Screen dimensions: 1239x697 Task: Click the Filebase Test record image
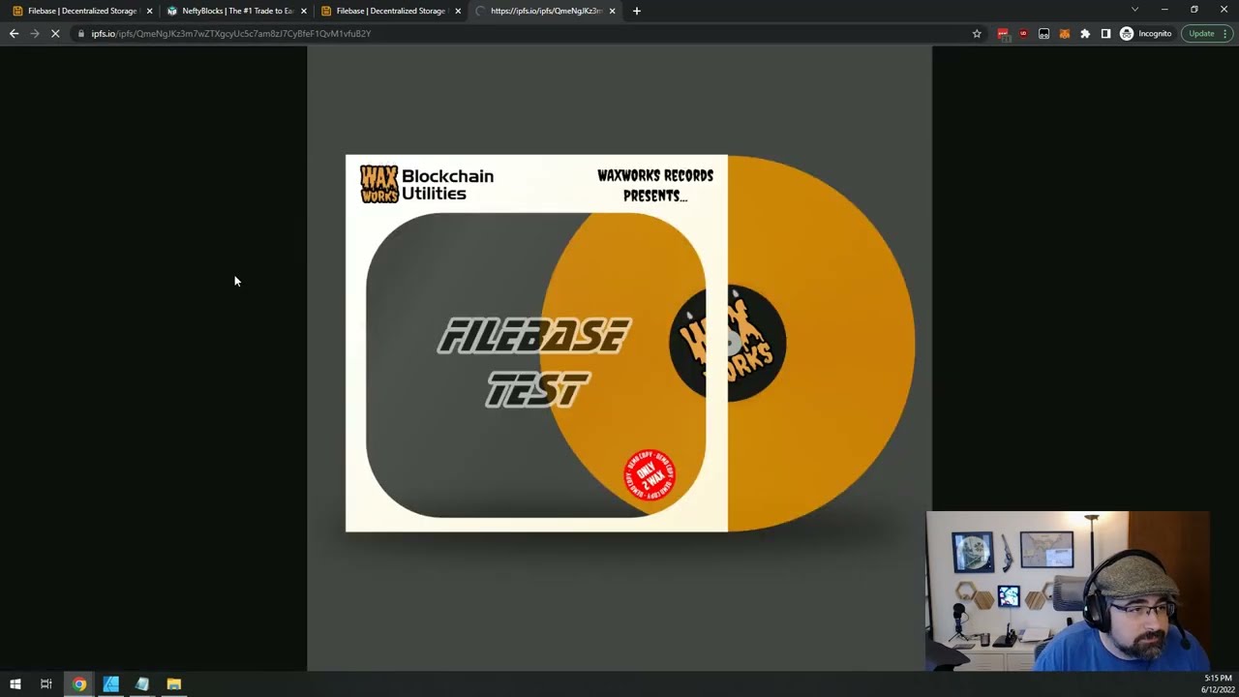pyautogui.click(x=619, y=358)
